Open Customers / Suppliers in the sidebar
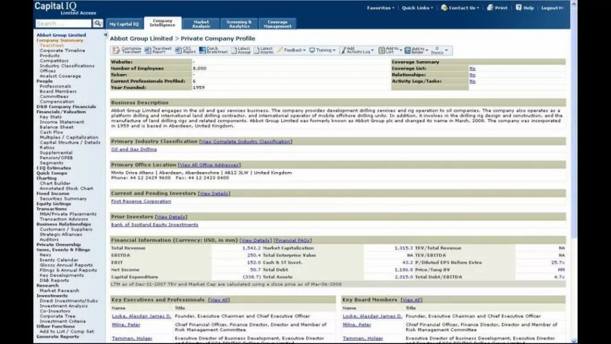 [x=66, y=229]
